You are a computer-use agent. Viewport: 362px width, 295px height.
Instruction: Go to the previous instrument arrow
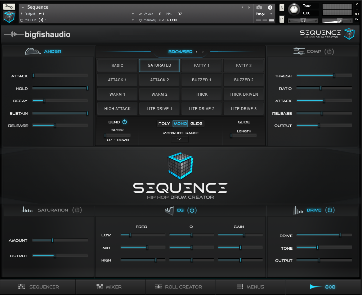pos(242,8)
